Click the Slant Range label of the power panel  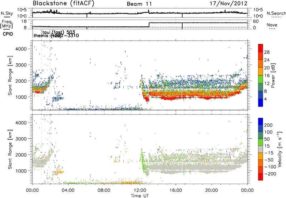coord(10,75)
